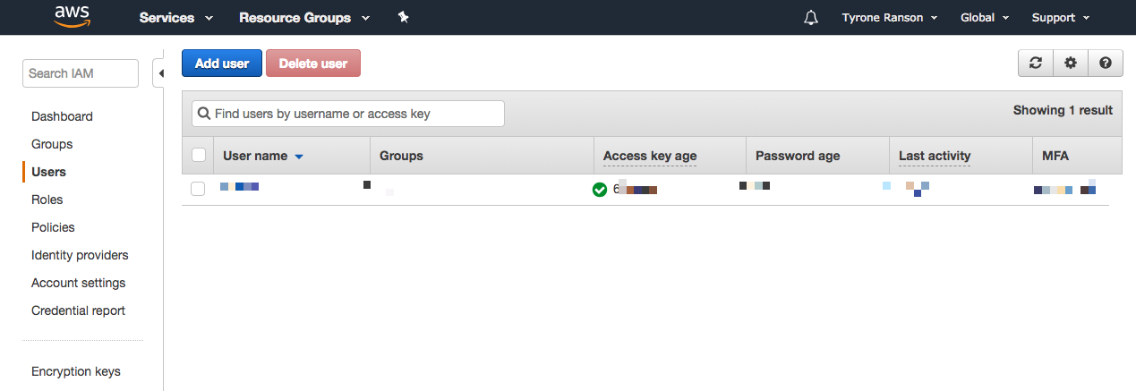Open the Resource Groups dropdown
Image resolution: width=1136 pixels, height=391 pixels.
304,18
